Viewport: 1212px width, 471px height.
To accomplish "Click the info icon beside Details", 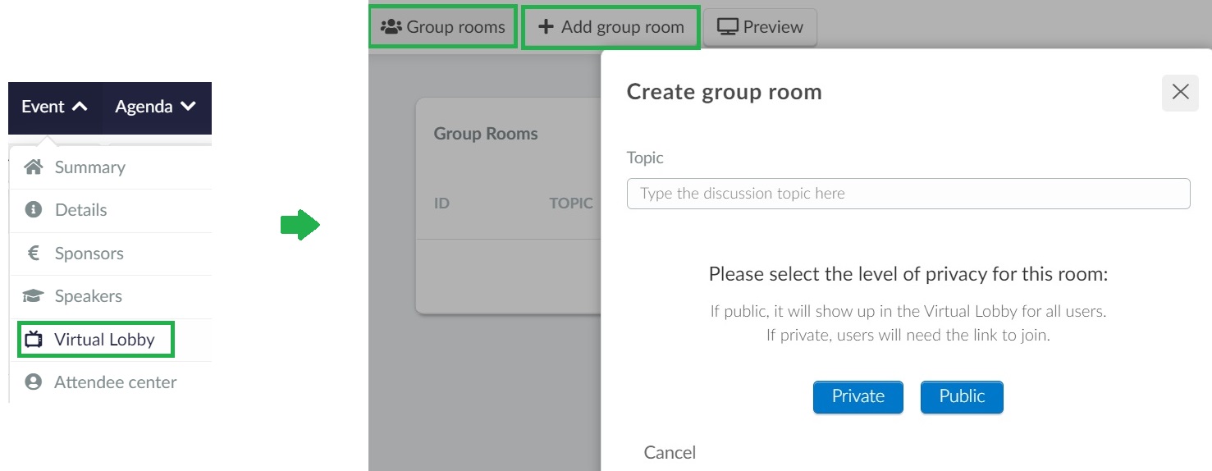I will [x=34, y=210].
